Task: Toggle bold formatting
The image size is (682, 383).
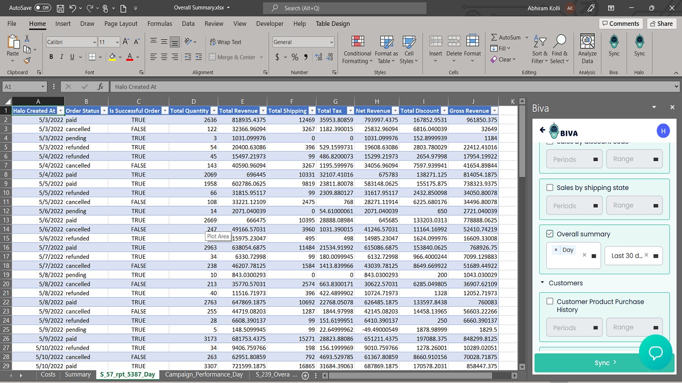Action: pos(51,57)
